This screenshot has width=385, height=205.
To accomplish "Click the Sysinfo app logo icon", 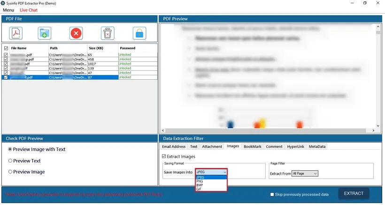I will (x=3, y=3).
